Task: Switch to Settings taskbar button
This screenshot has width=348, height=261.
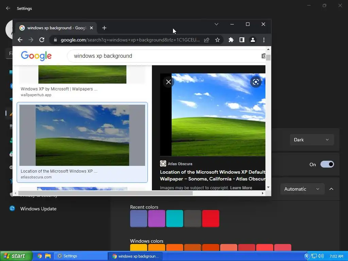Action: pos(80,256)
